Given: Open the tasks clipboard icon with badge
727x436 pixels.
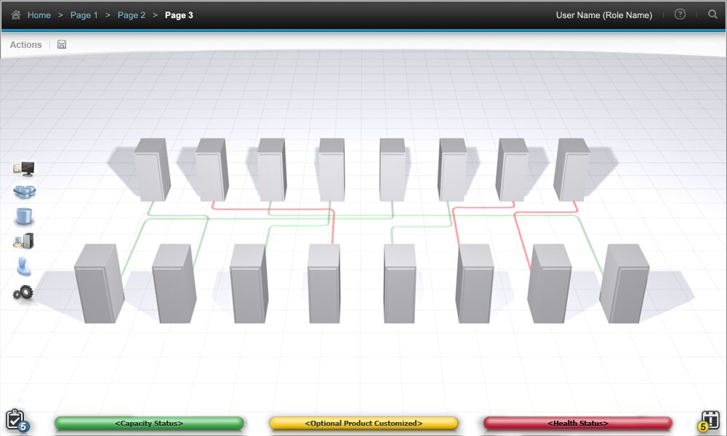Looking at the screenshot, I should click(16, 420).
